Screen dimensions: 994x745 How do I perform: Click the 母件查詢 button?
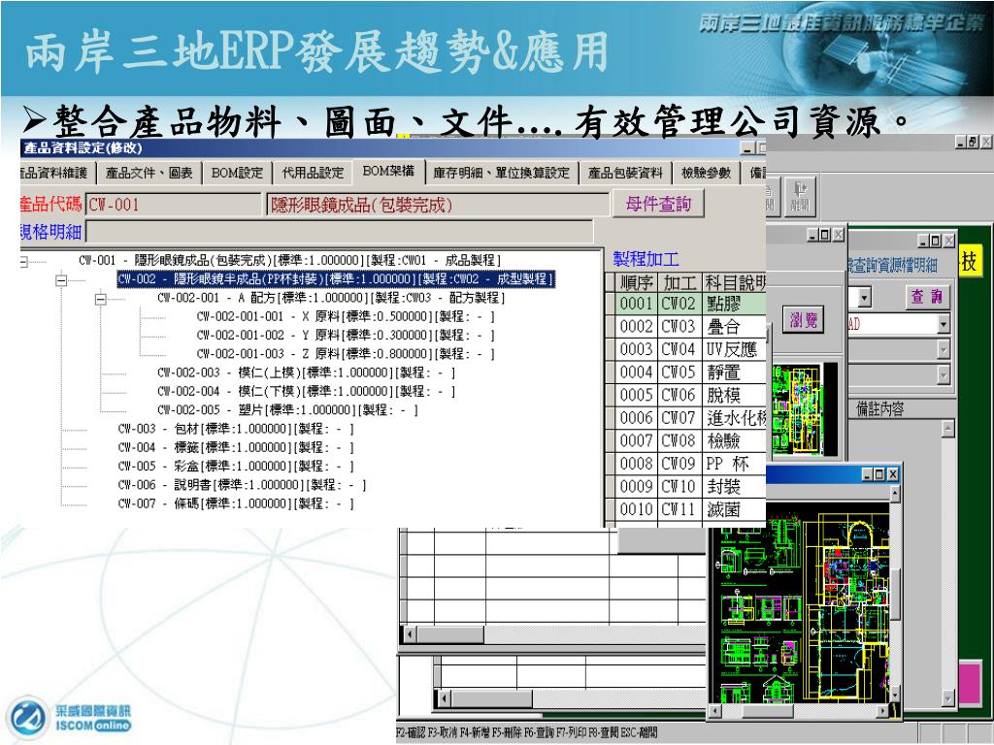(x=658, y=204)
